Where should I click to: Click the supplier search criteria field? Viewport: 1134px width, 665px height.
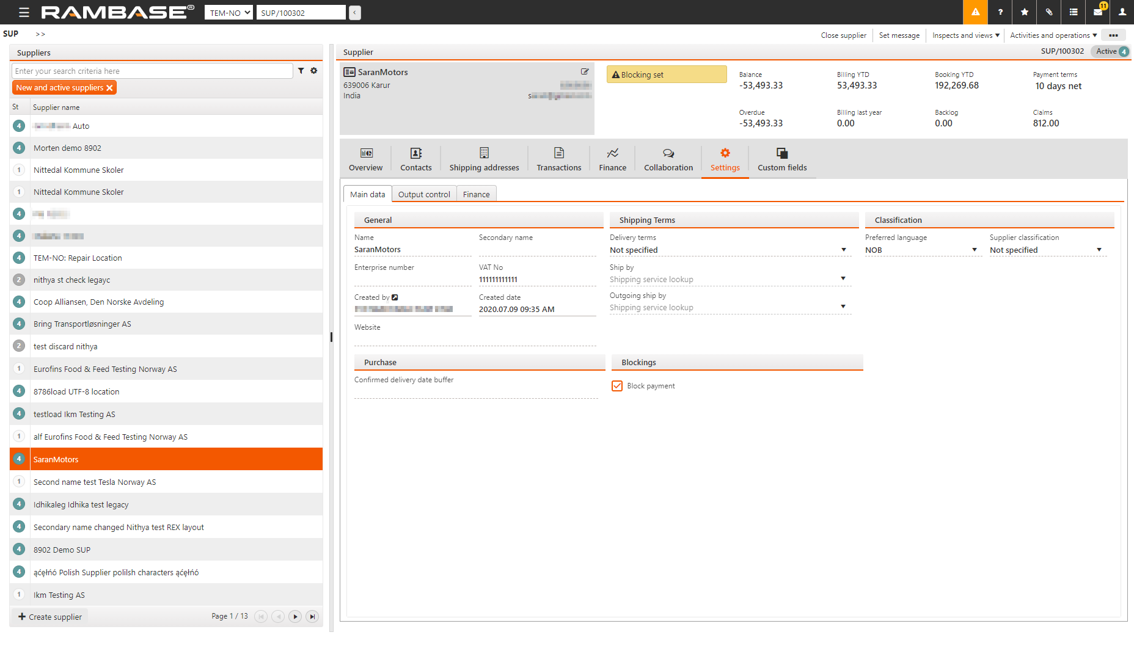click(152, 71)
